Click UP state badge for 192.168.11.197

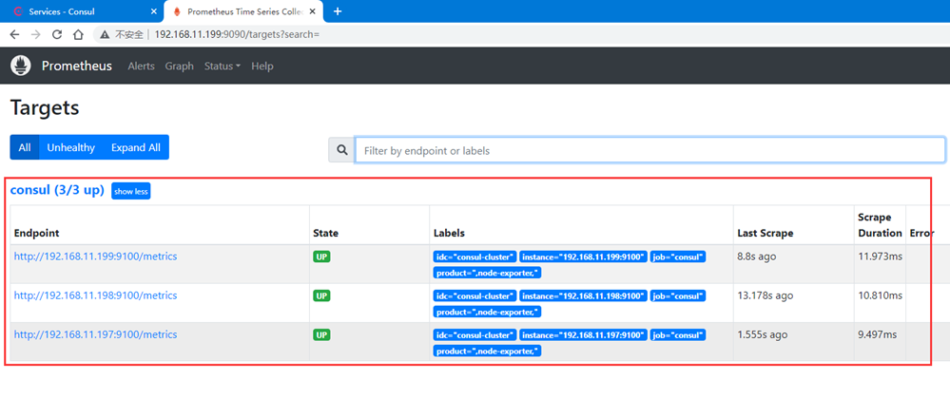click(x=321, y=334)
